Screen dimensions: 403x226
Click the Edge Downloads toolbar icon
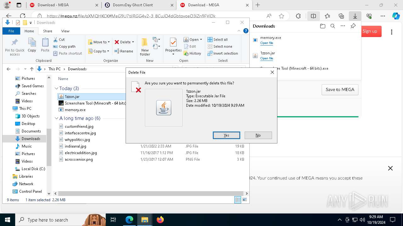(x=355, y=16)
